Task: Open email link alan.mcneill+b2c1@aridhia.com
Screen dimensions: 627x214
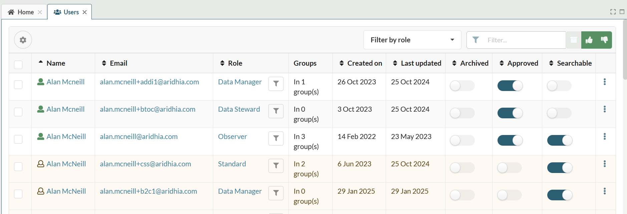Action: tap(148, 191)
